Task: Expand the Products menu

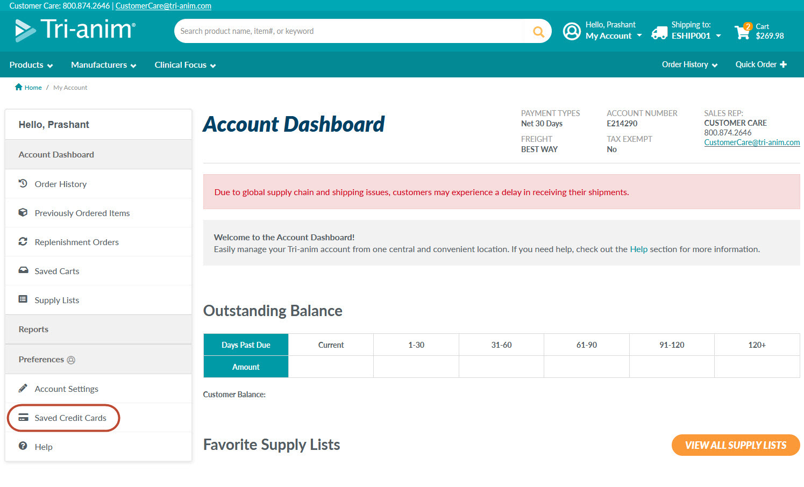Action: (31, 65)
